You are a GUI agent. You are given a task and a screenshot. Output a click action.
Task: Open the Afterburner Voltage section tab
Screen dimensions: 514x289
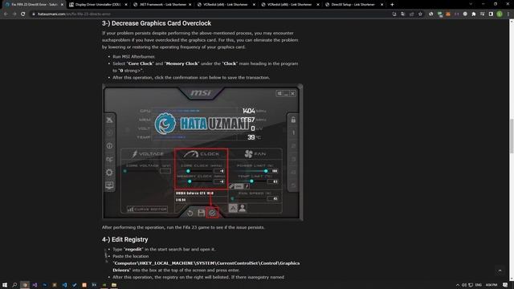148,153
